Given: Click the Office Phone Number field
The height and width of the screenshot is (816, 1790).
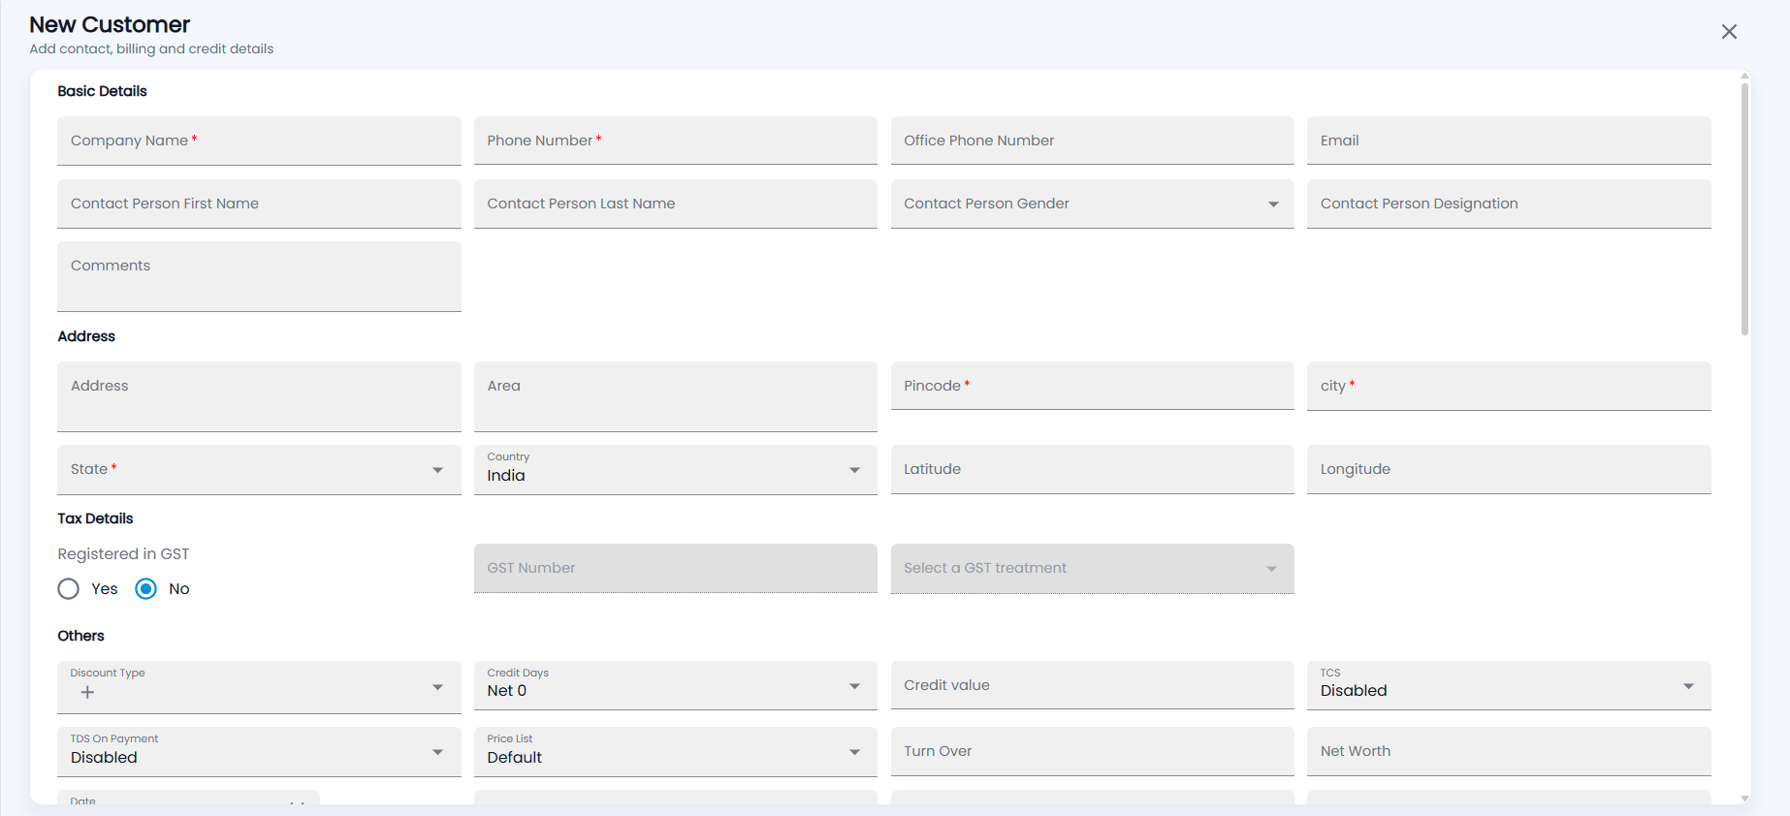Looking at the screenshot, I should pyautogui.click(x=1092, y=141).
